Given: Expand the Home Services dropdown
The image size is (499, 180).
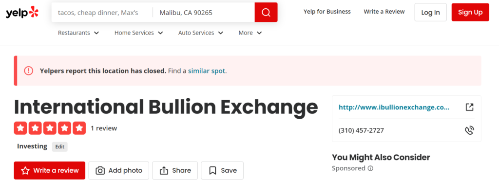Looking at the screenshot, I should pyautogui.click(x=139, y=33).
